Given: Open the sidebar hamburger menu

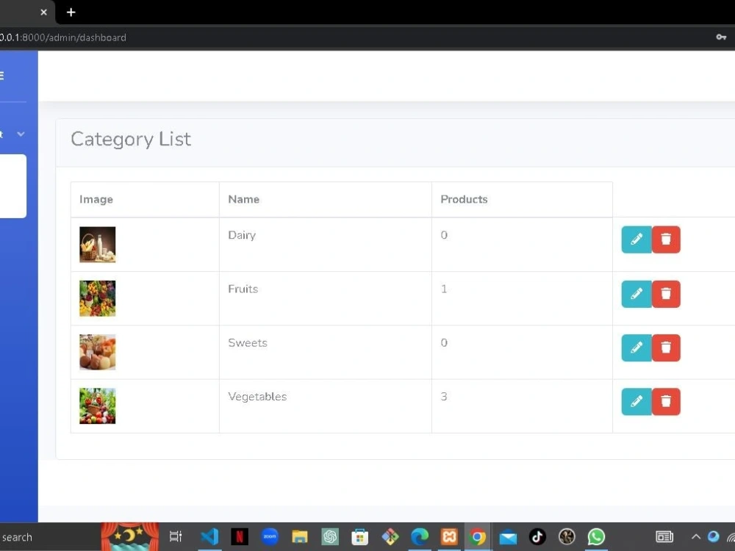Looking at the screenshot, I should tap(3, 75).
